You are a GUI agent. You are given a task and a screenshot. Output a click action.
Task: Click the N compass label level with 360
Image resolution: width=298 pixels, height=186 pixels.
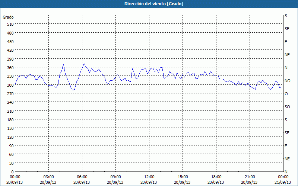point(286,68)
